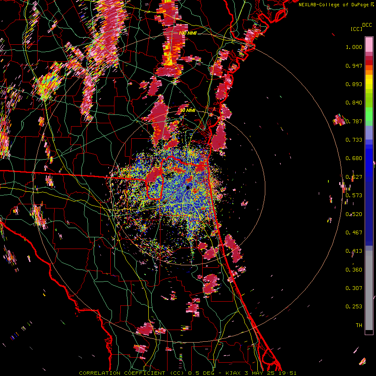Pick the orange band below 0.947
The height and width of the screenshot is (376, 376).
369,72
